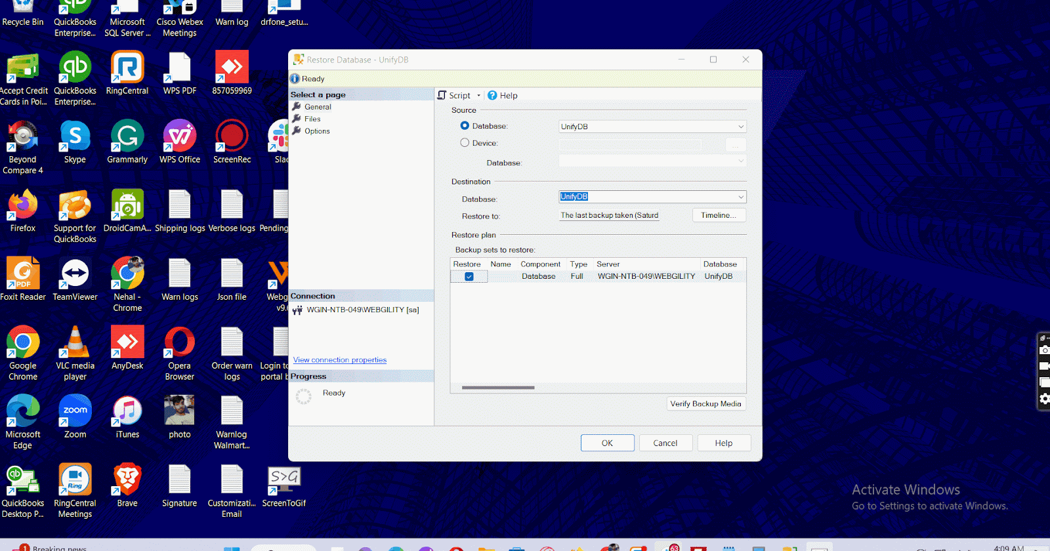This screenshot has height=551, width=1050.
Task: Launch the AnyDesk desktop shortcut
Action: coord(127,349)
